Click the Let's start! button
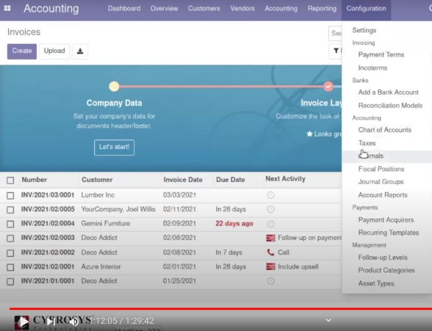 click(114, 148)
